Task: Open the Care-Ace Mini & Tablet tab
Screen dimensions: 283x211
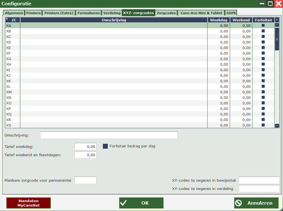Action: pos(201,13)
